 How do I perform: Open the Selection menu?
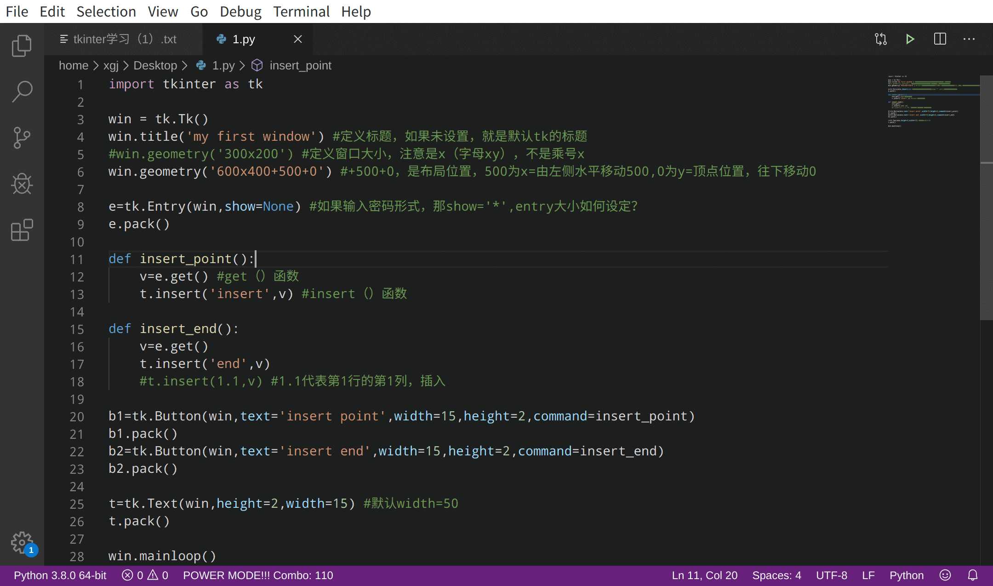(x=106, y=11)
